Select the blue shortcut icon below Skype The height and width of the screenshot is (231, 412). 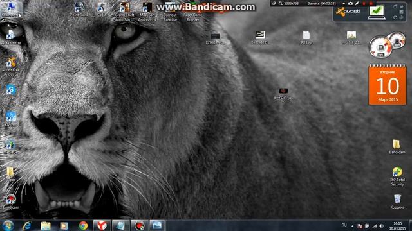coord(11,119)
